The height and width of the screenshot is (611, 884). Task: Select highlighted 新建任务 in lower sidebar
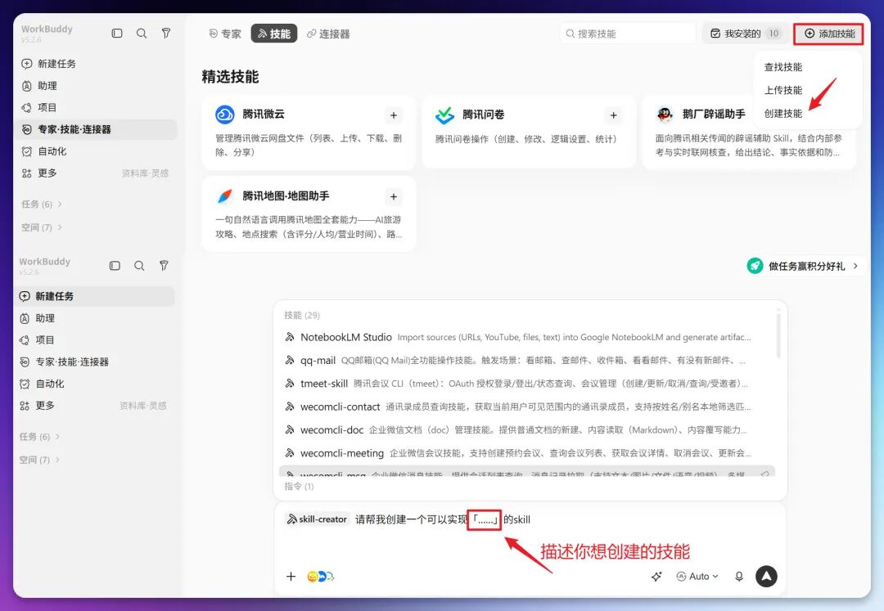tap(95, 296)
